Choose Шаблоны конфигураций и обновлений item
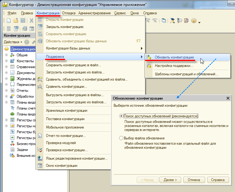The width and height of the screenshot is (235, 192). point(187,74)
